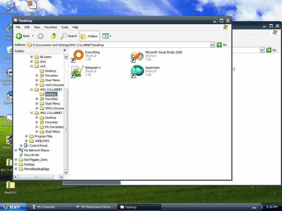The height and width of the screenshot is (211, 282).
Task: Click the taskbar clock showing 8:36 PM
Action: pyautogui.click(x=272, y=207)
